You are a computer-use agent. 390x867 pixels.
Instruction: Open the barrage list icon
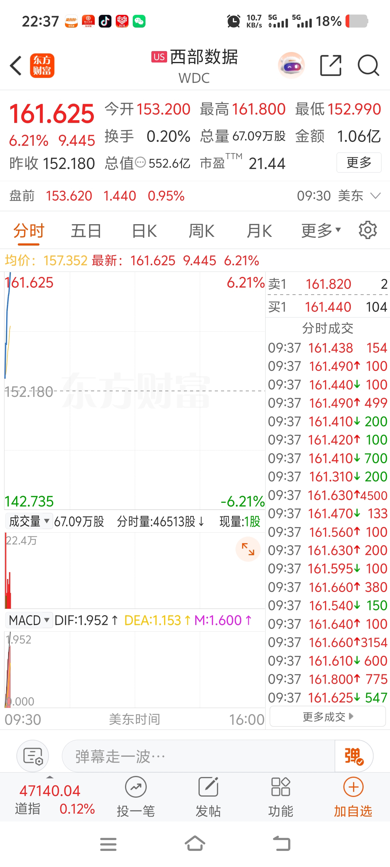click(x=32, y=756)
